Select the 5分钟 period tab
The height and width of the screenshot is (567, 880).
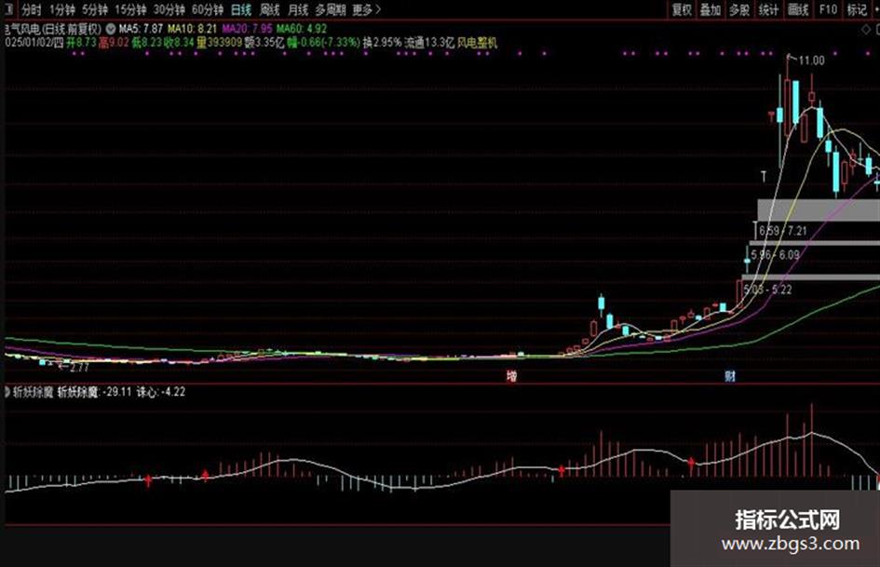[95, 9]
